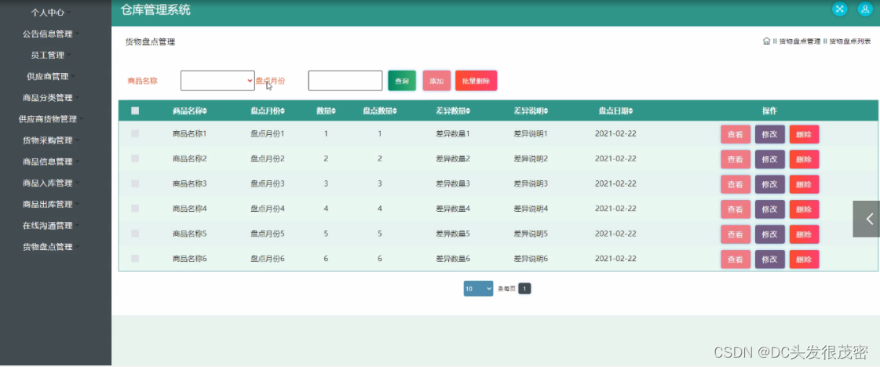Click 查看 for 商品名称5 row
Image resolution: width=880 pixels, height=367 pixels.
736,234
